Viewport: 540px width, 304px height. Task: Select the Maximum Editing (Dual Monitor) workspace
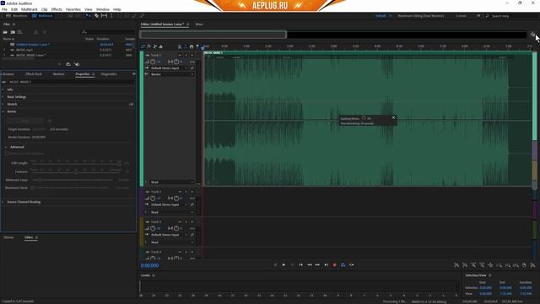(x=420, y=16)
